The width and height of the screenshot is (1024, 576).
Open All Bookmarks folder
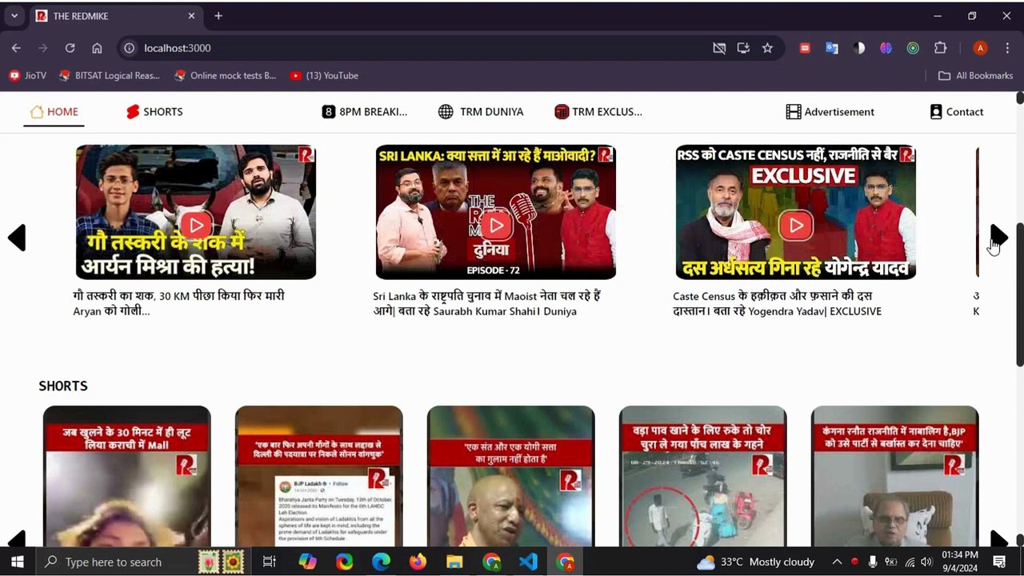click(x=975, y=75)
